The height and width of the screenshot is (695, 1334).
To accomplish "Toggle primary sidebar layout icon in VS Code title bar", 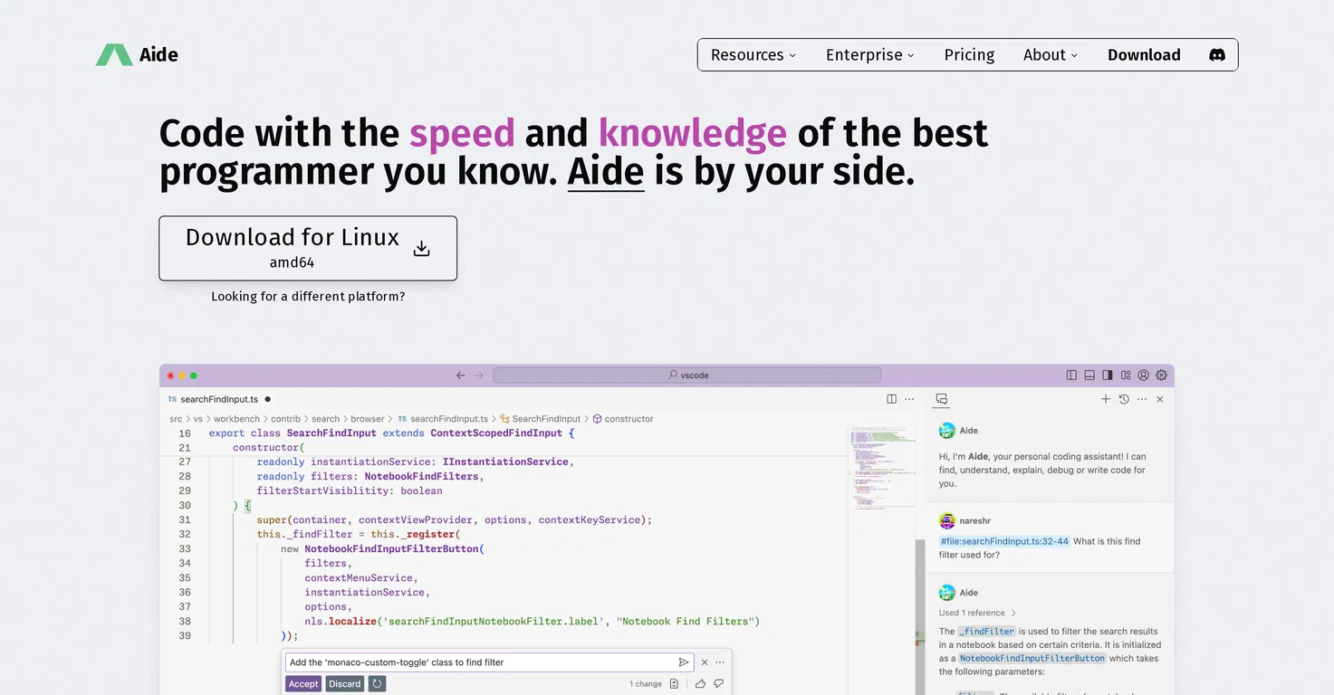I will pos(1071,375).
